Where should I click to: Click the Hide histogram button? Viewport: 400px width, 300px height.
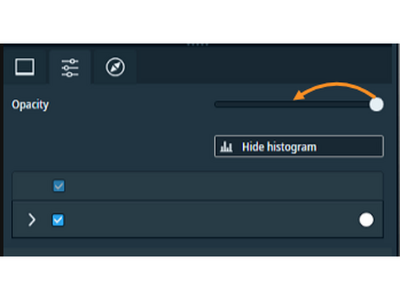[299, 147]
